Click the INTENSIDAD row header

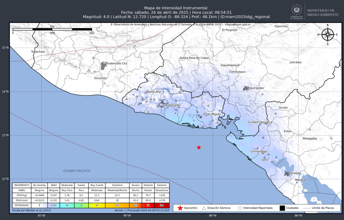[x=22, y=206]
